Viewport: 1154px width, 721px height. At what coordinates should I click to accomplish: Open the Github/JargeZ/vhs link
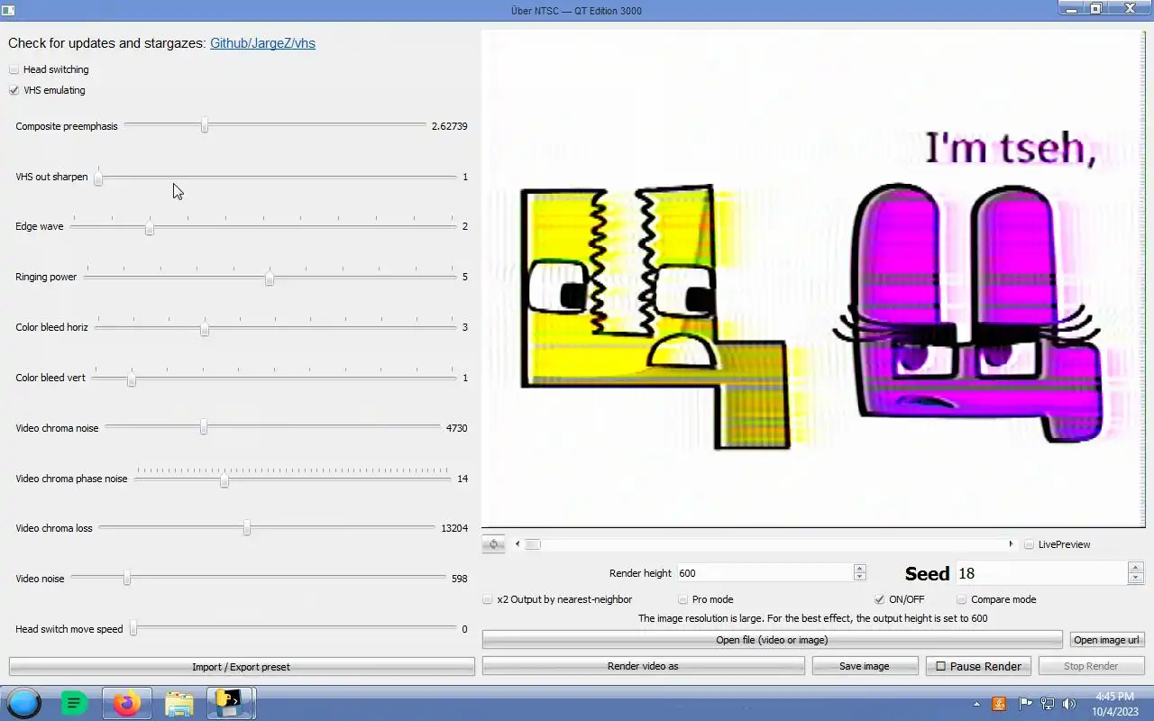[x=262, y=43]
